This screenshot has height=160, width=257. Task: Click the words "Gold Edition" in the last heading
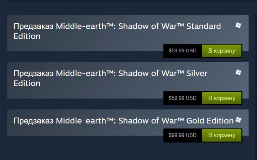coord(210,121)
